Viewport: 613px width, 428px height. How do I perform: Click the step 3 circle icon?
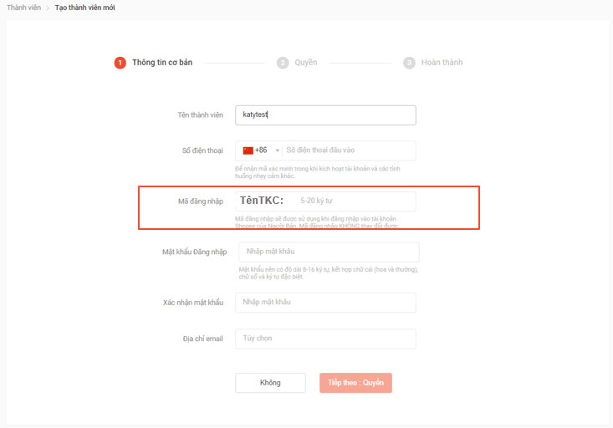(x=409, y=63)
